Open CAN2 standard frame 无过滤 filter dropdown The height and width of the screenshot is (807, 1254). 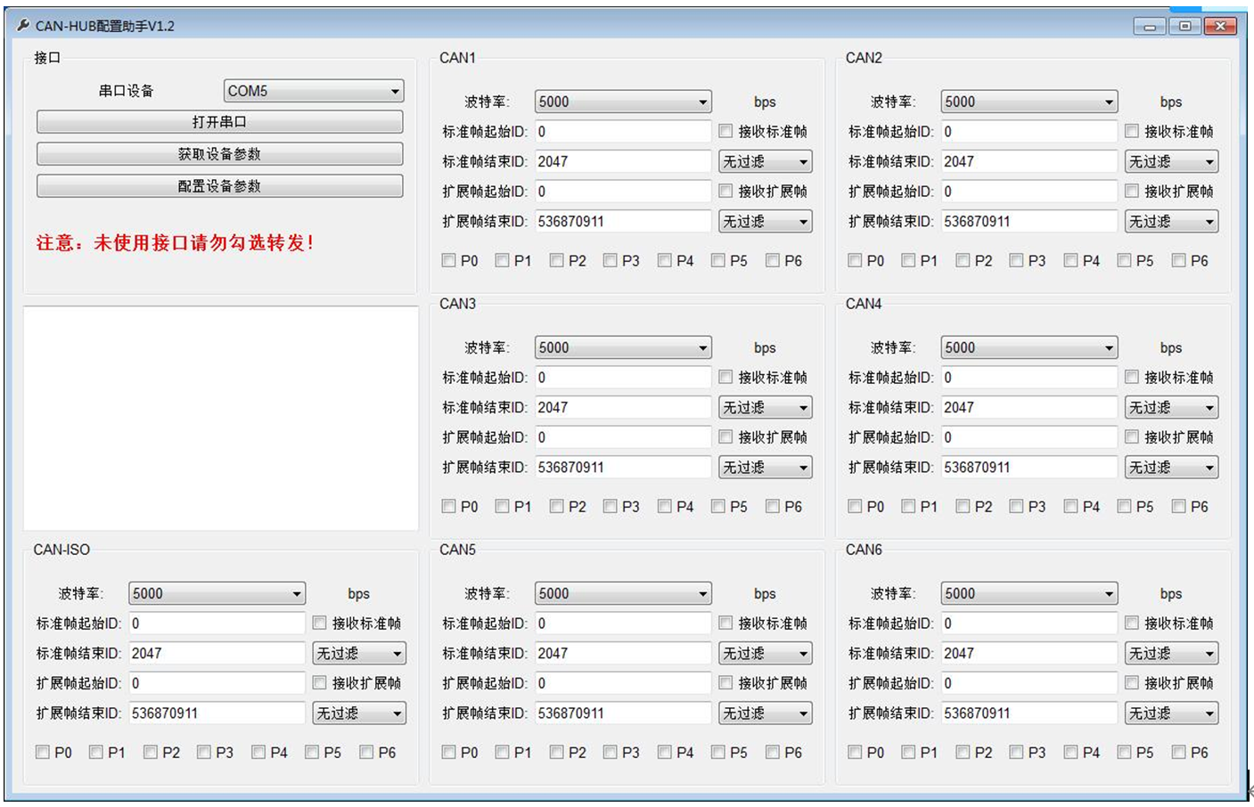tap(1172, 161)
